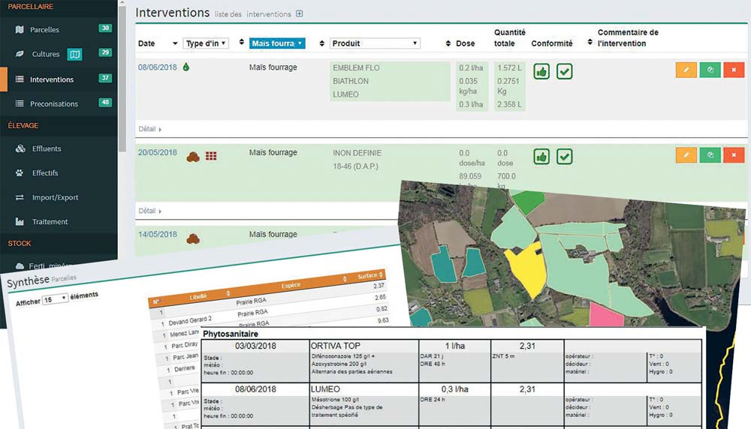Select Interventions in the sidebar
The height and width of the screenshot is (429, 751).
[52, 79]
